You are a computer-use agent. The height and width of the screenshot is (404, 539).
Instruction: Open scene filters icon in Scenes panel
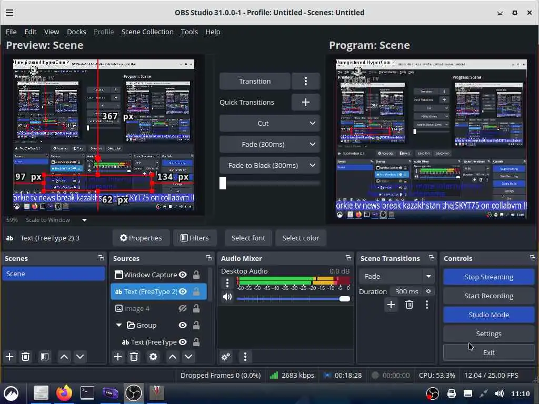[45, 357]
